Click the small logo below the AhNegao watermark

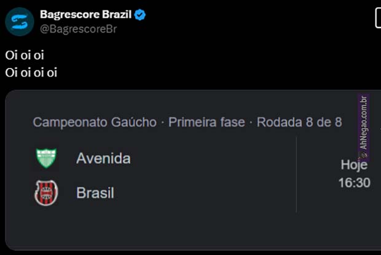(363, 156)
